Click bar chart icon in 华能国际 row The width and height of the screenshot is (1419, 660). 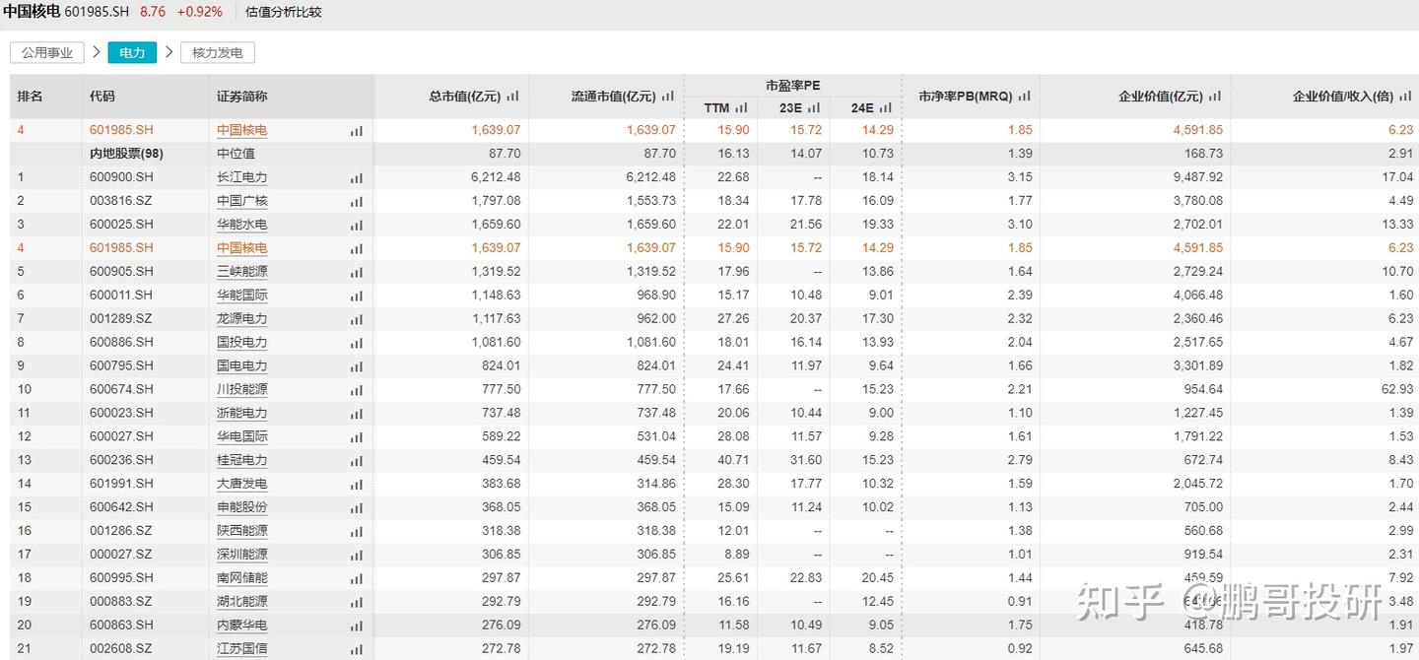click(356, 296)
